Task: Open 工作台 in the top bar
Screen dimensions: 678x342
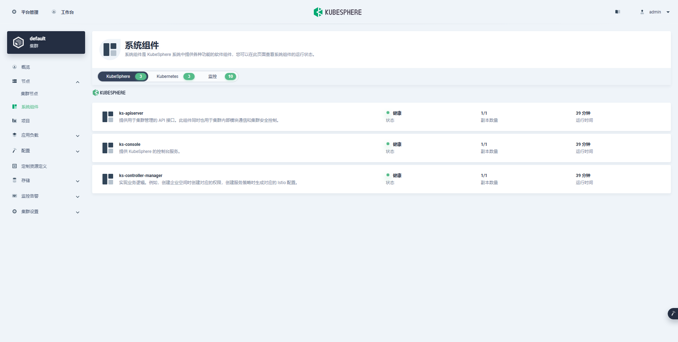Action: [x=67, y=12]
